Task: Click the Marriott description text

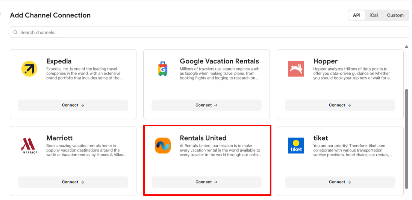Action: 86,150
